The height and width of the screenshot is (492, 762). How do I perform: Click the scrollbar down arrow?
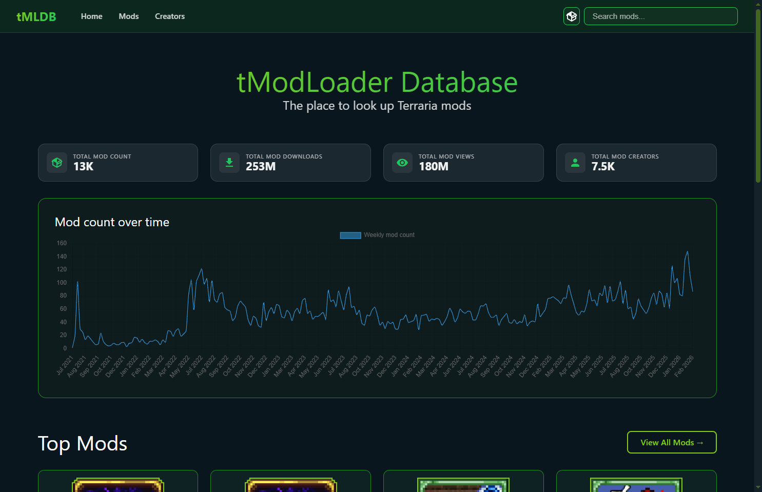coord(758,487)
